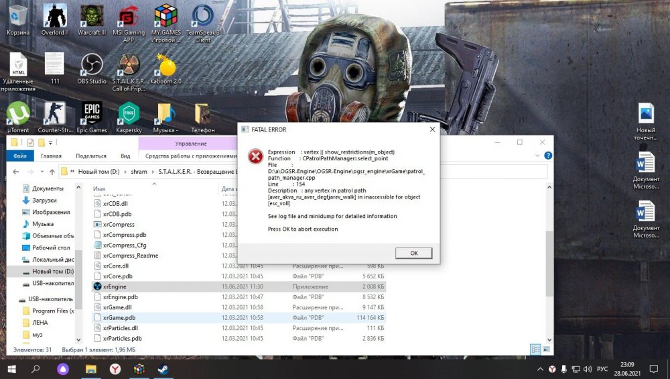Switch to File Explorer on the taskbar
Screen dimensions: 670x379
[x=90, y=369]
